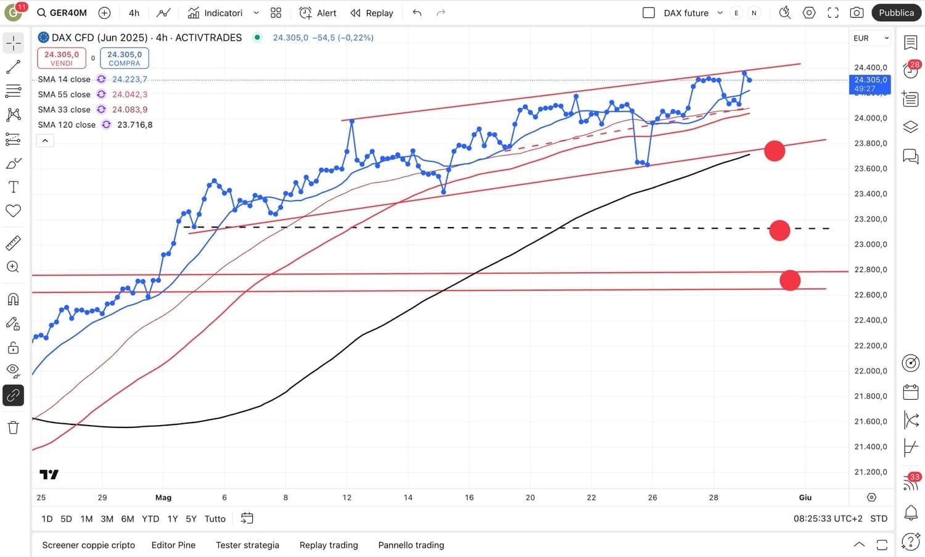This screenshot has height=557, width=925.
Task: Open the alerts panel clock icon
Action: [x=911, y=70]
